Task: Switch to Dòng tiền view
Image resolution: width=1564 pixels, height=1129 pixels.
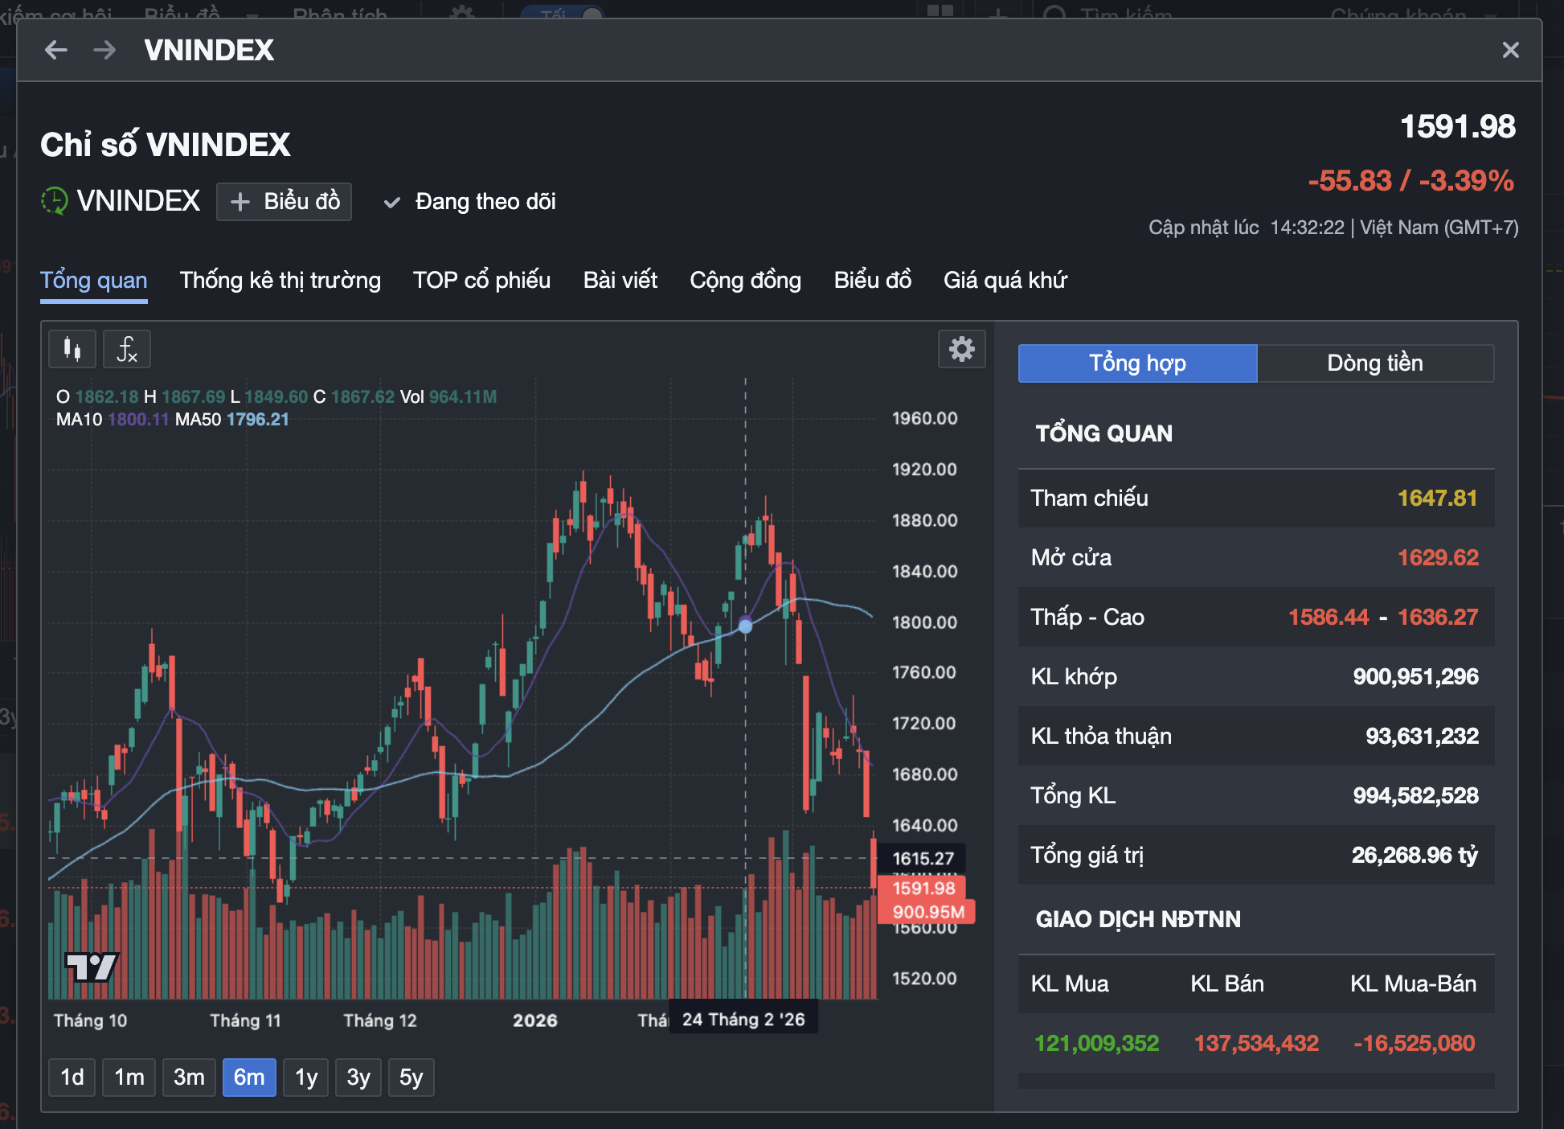Action: click(x=1374, y=363)
